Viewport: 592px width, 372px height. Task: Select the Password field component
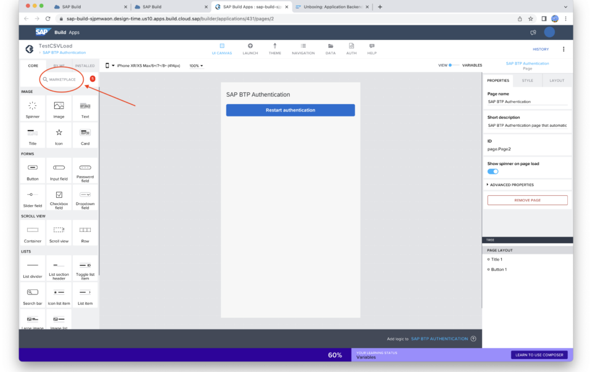point(85,171)
